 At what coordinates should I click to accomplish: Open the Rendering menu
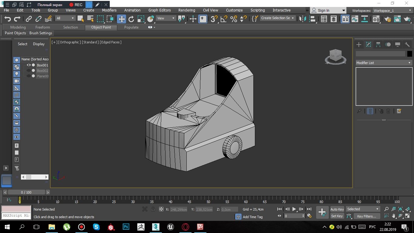point(187,10)
